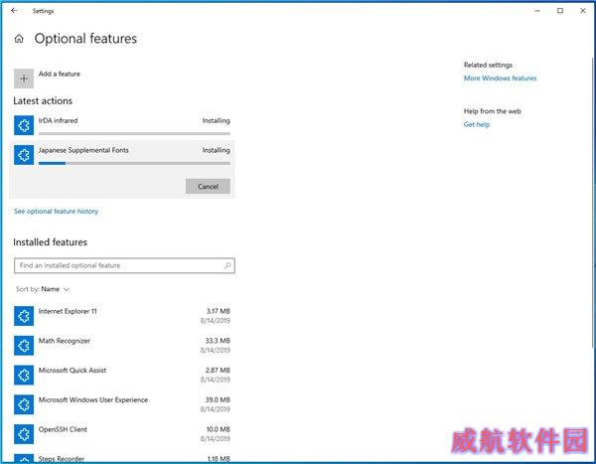The width and height of the screenshot is (596, 464).
Task: Select the Steps Recorder entry
Action: pos(122,457)
